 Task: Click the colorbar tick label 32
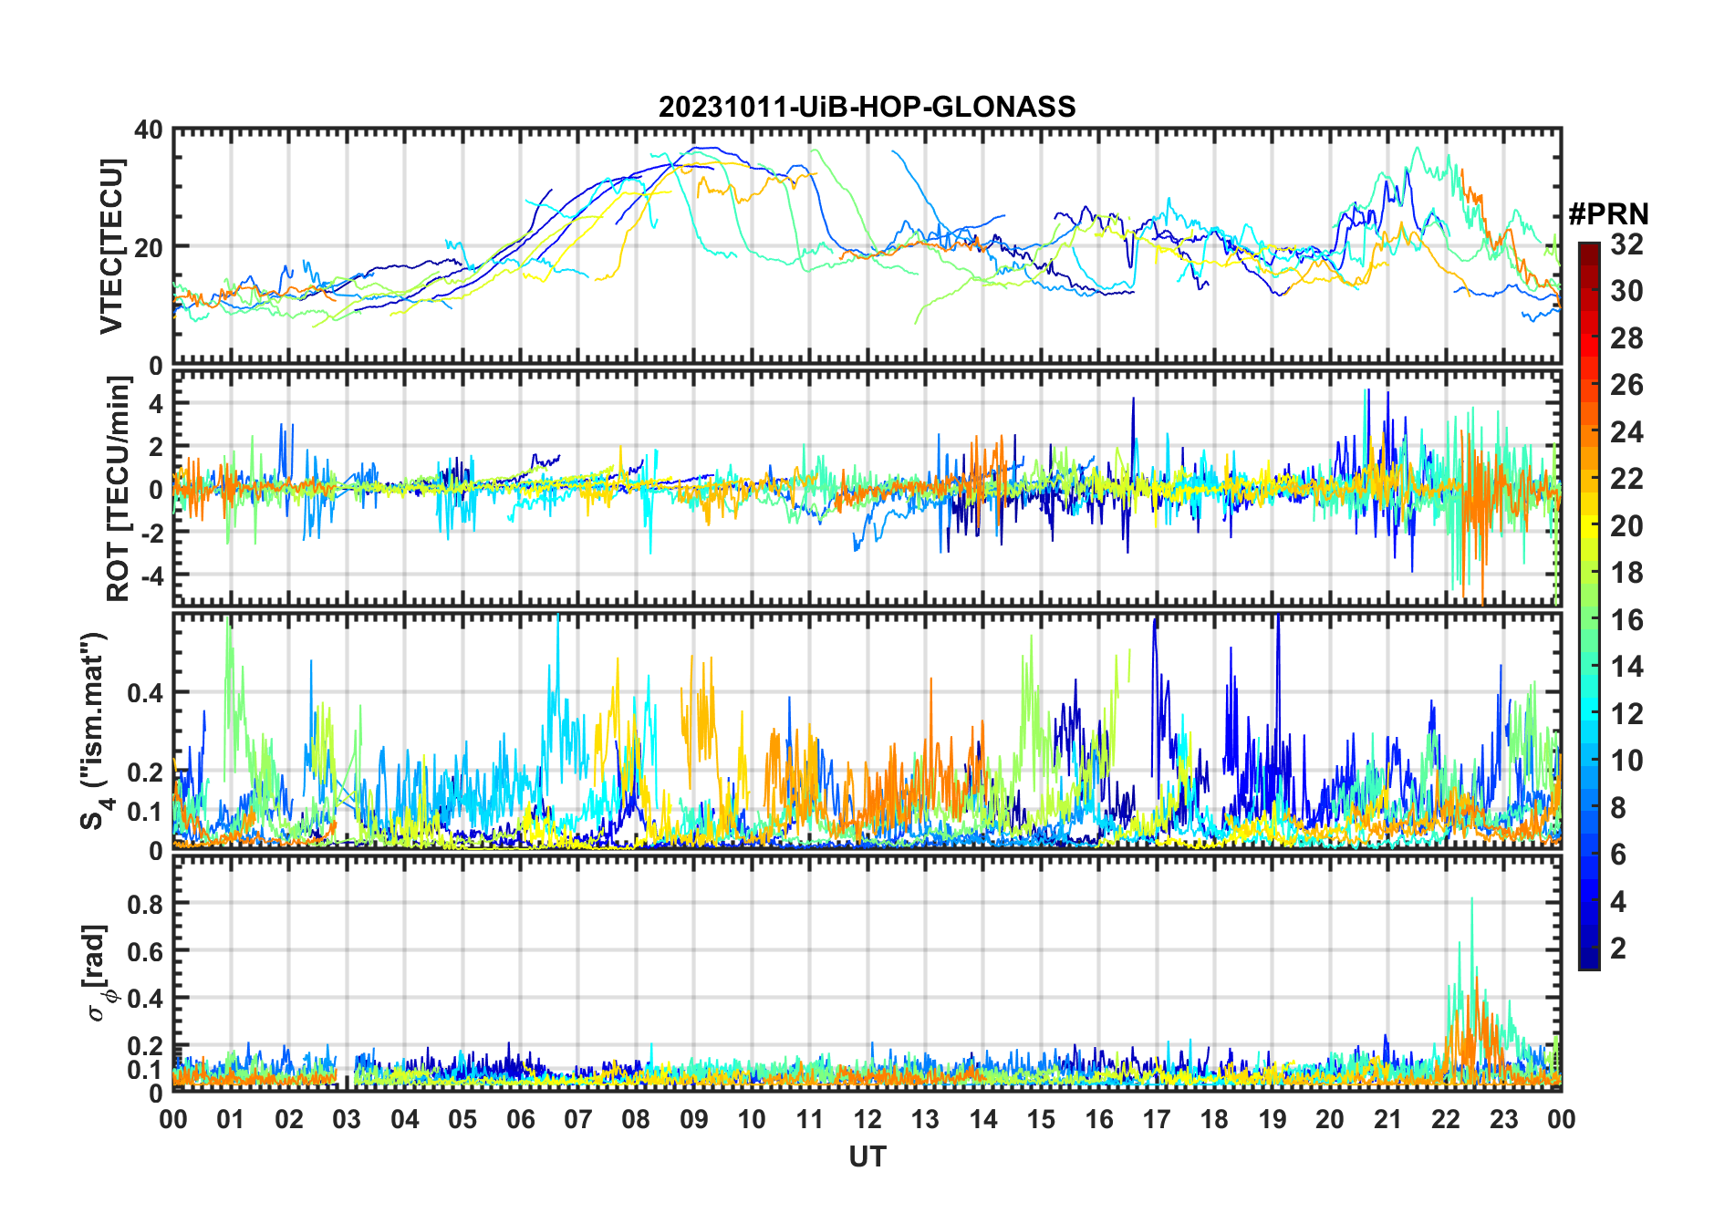1626,244
